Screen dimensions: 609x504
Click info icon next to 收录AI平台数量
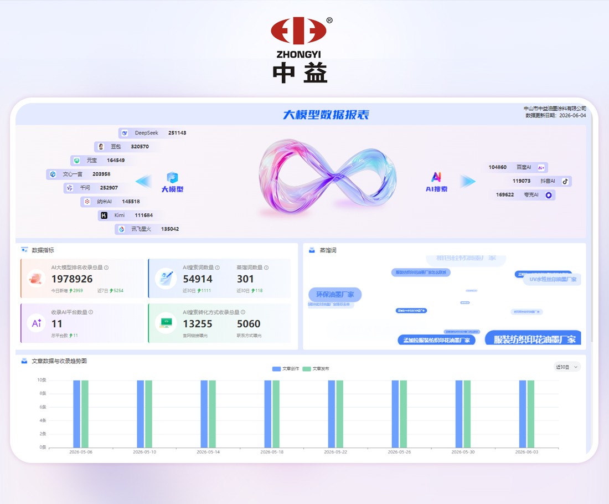(x=91, y=312)
